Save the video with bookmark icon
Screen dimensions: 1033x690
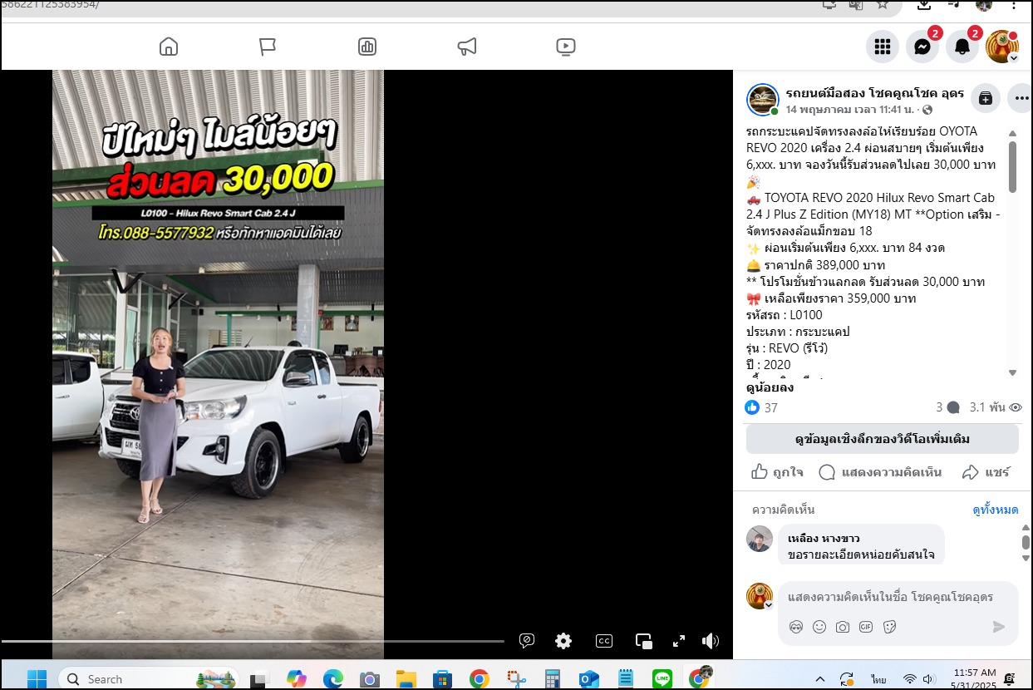pos(986,98)
